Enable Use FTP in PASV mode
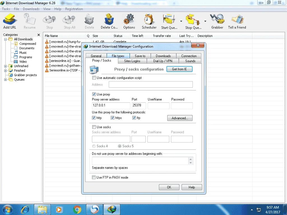 94,177
